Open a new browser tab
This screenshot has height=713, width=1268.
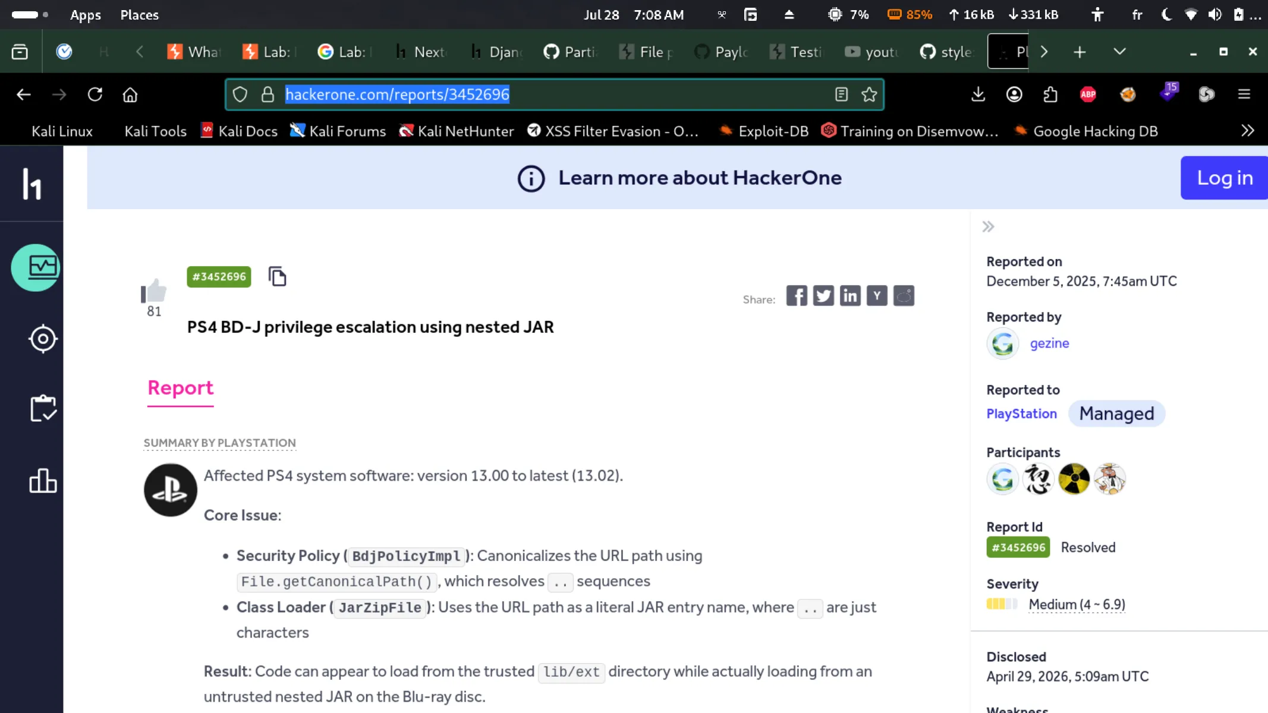pos(1080,52)
